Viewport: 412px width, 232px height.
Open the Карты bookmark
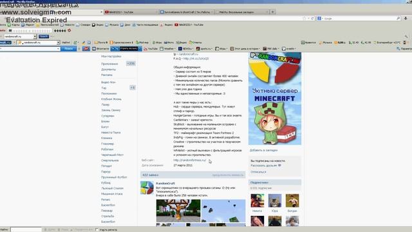point(14,24)
